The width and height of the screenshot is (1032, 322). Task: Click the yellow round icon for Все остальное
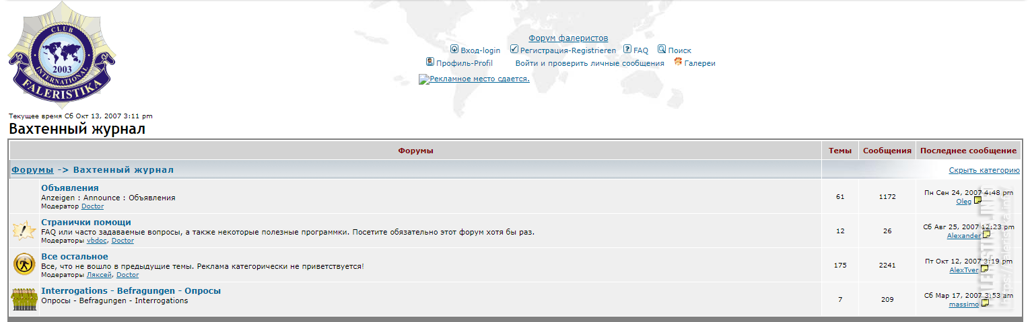pos(24,265)
